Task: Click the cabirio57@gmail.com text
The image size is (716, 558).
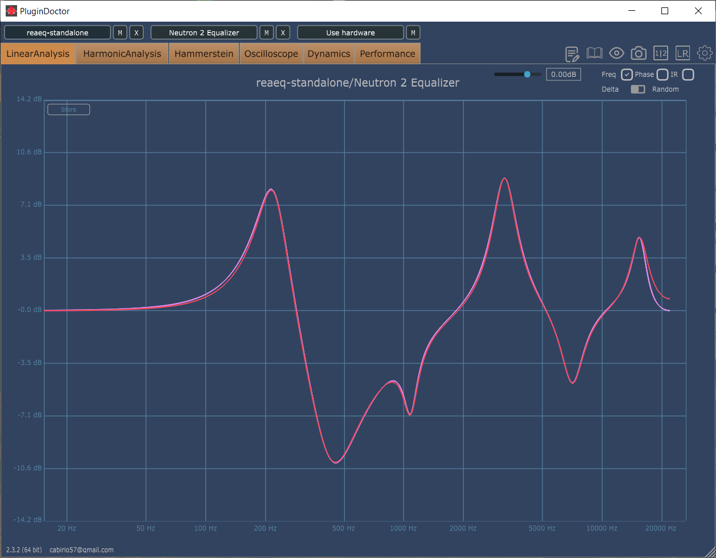Action: tap(81, 550)
